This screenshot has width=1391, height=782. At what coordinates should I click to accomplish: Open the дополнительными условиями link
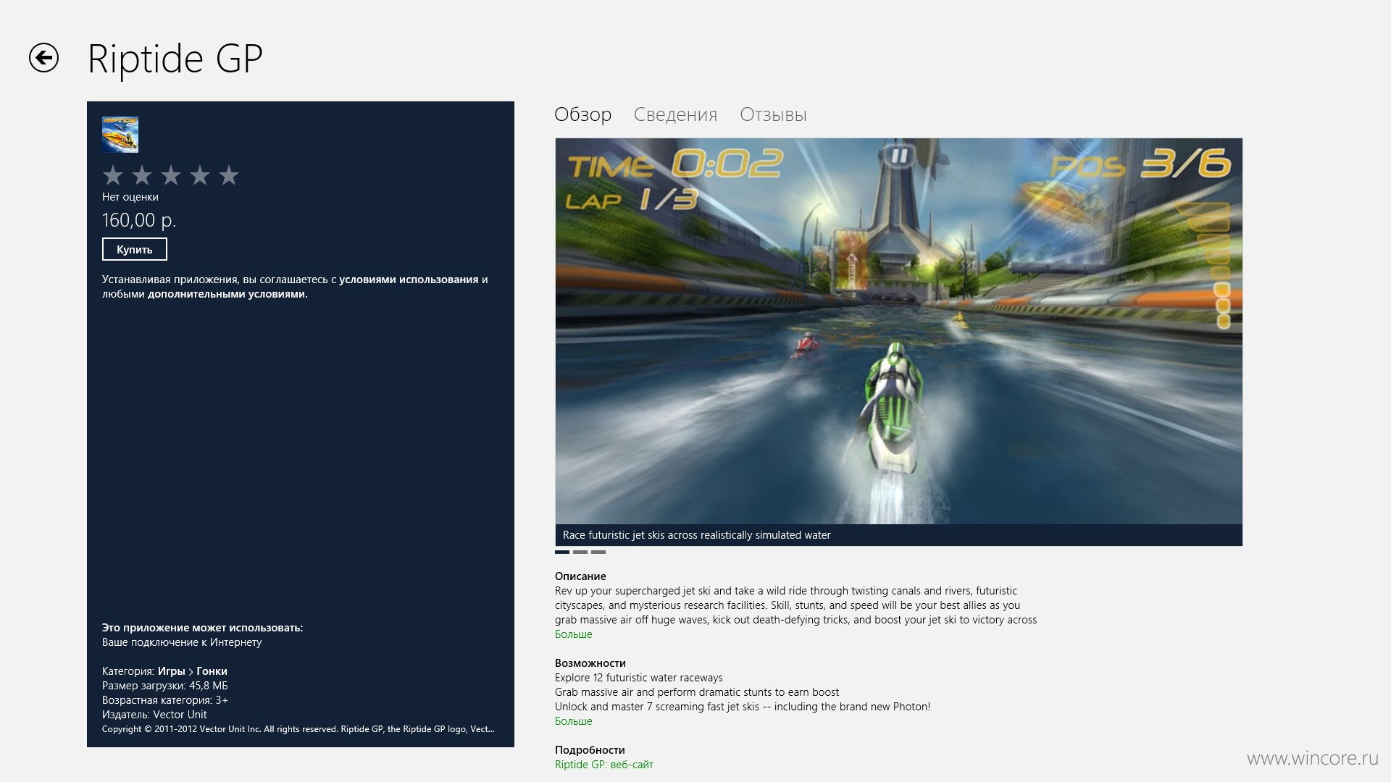pyautogui.click(x=227, y=294)
